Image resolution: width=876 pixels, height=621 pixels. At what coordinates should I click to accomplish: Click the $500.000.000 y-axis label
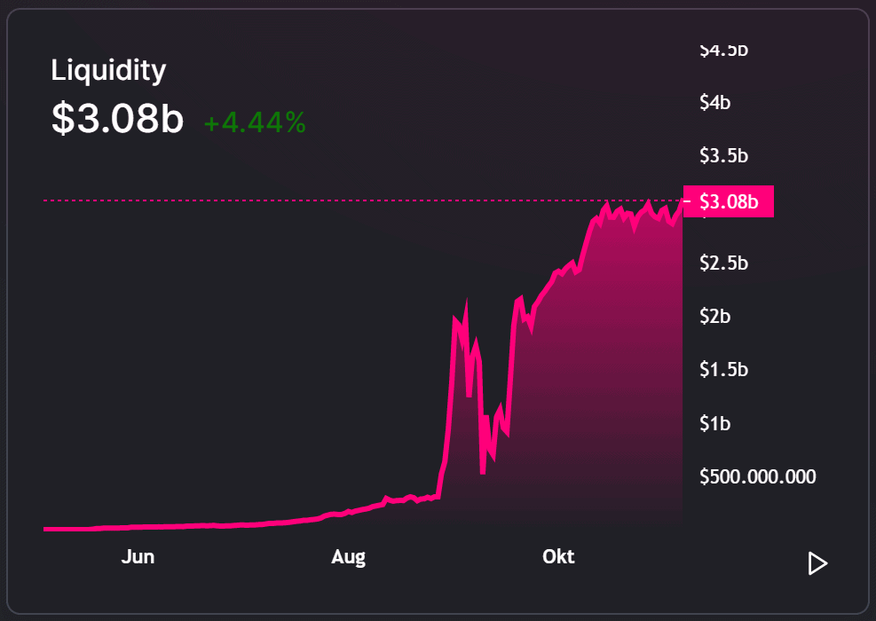(758, 477)
